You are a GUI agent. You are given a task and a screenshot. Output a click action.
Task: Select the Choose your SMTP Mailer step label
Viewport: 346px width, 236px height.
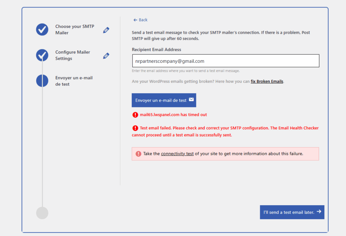click(x=75, y=30)
